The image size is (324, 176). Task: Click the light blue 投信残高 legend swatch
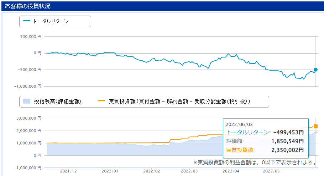pos(27,101)
